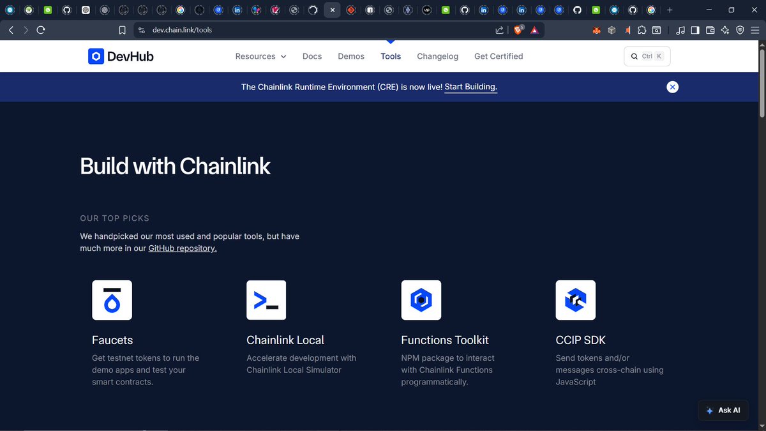Share this page link
Viewport: 766px width, 431px height.
[x=499, y=30]
